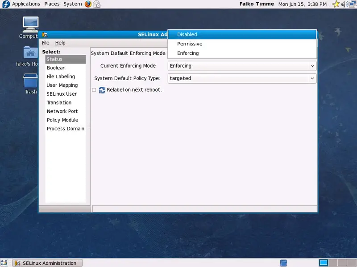The height and width of the screenshot is (267, 357).
Task: Open the volume control speaker icon
Action: (x=344, y=4)
